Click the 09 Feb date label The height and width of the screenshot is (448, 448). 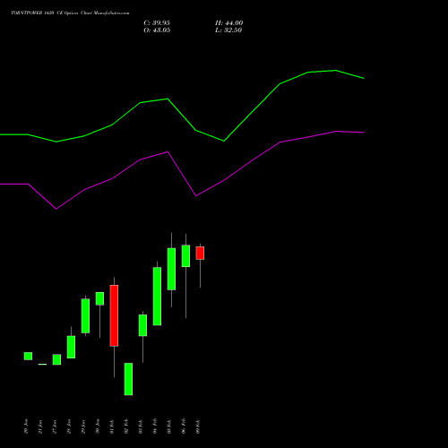pyautogui.click(x=198, y=426)
